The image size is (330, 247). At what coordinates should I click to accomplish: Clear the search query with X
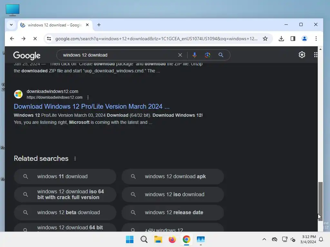180,55
